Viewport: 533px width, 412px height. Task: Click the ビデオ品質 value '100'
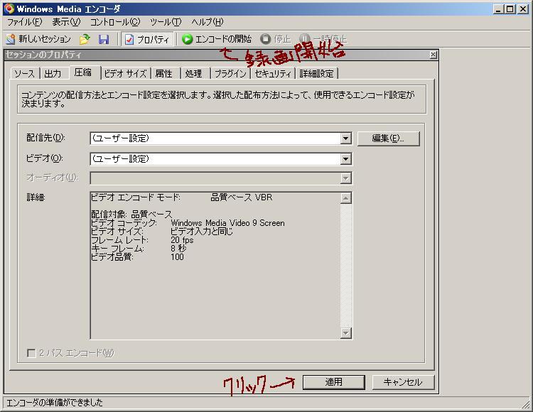pos(177,256)
